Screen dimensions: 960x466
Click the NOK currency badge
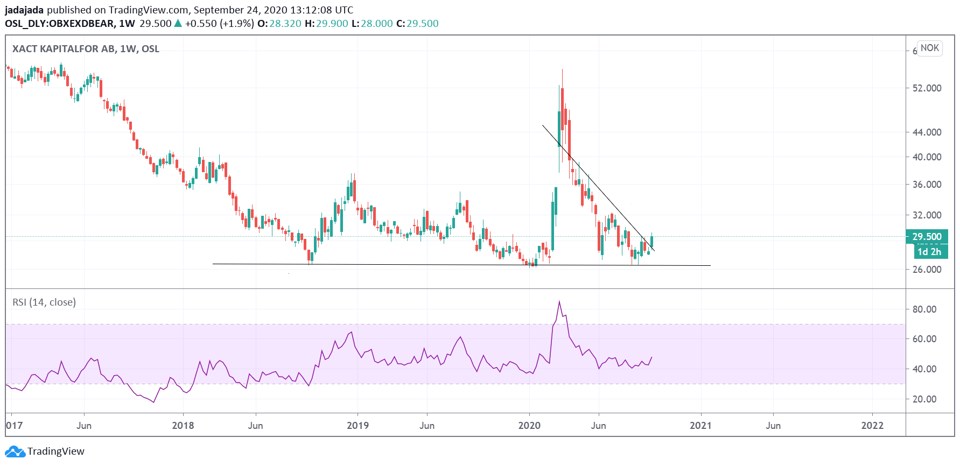(929, 48)
